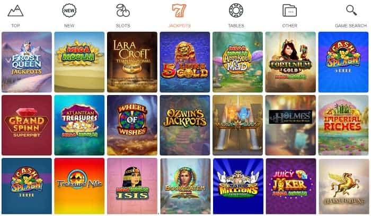Click the GAME SEARCH magnifier icon
Image resolution: width=371 pixels, height=216 pixels.
tap(351, 11)
